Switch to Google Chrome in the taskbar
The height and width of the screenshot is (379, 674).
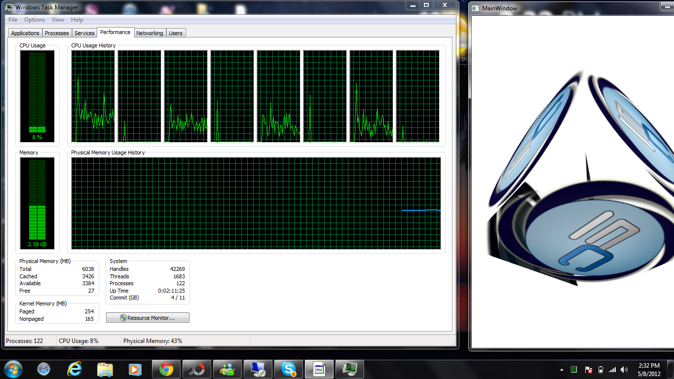(x=166, y=369)
